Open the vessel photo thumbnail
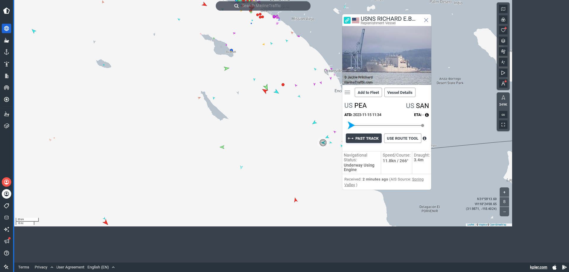 tap(387, 56)
